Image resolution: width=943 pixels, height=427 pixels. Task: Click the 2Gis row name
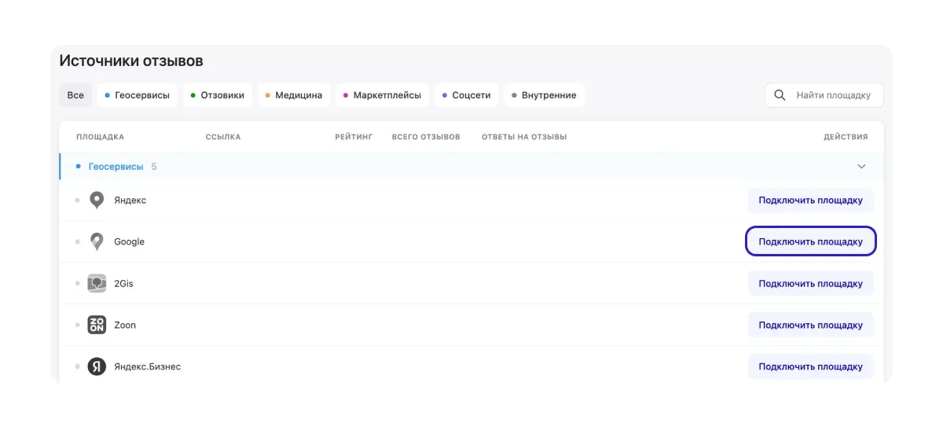click(123, 284)
